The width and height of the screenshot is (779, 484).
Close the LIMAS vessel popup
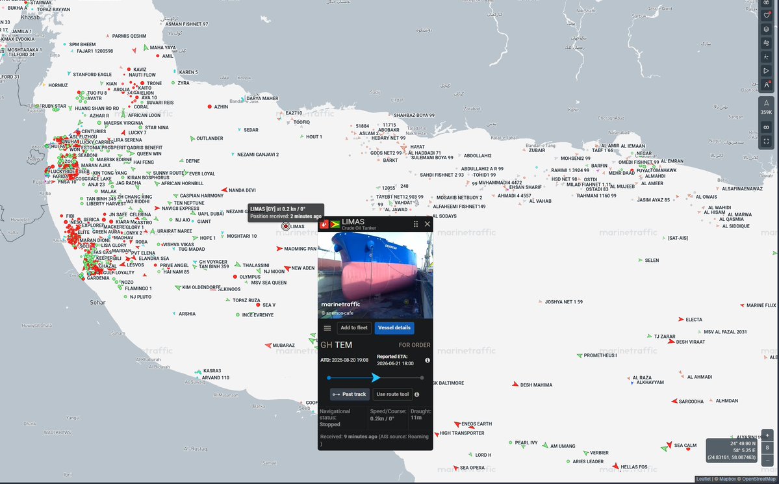tap(428, 224)
